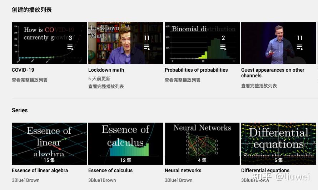Click 3Blue1Brown channel under Essence of linear algebra
Viewport: 318px width, 190px height.
[x=26, y=180]
